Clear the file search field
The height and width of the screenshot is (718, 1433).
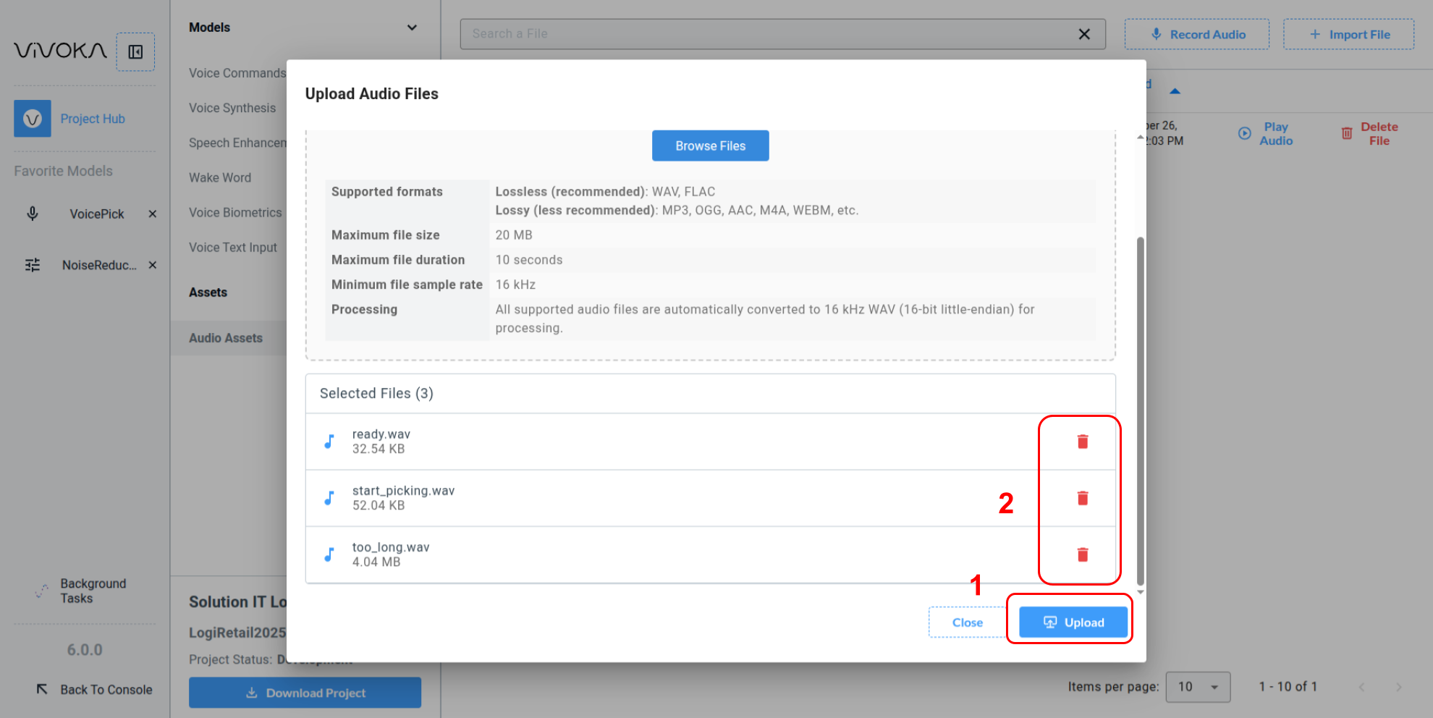click(x=1083, y=34)
